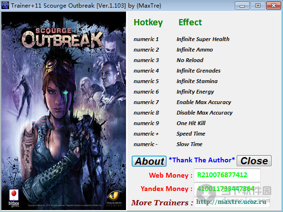
Task: Select the Web Money number field
Action: [x=227, y=175]
